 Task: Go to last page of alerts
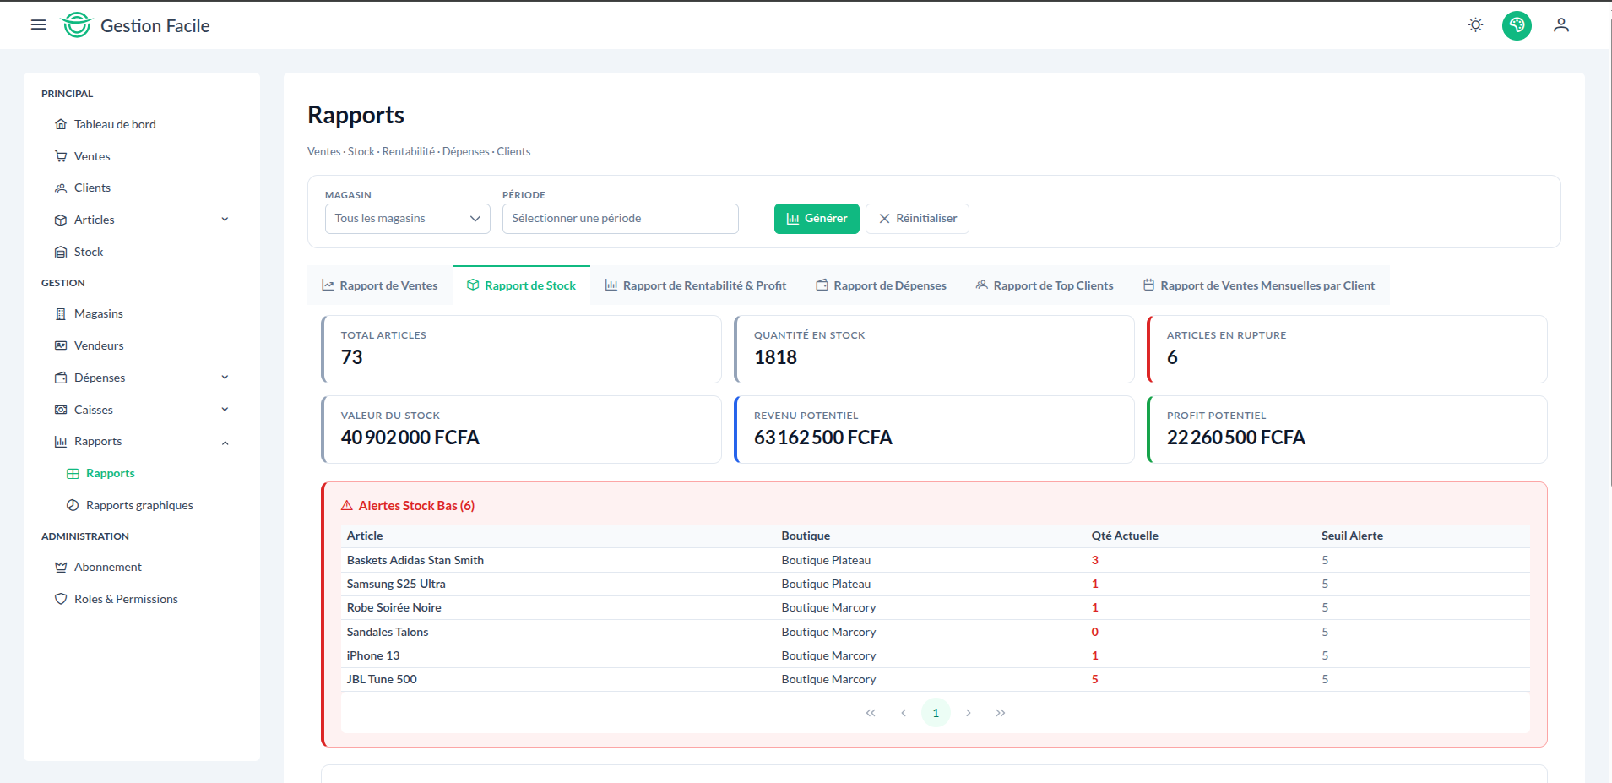coord(1001,713)
